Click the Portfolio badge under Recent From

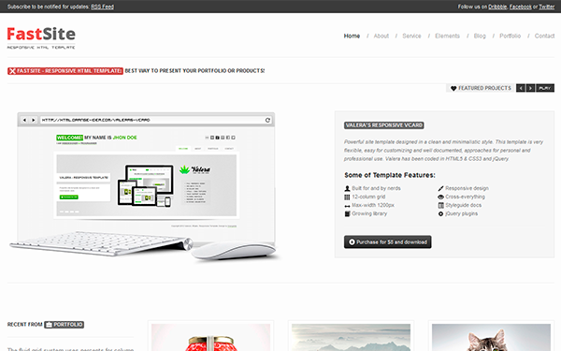pos(64,325)
